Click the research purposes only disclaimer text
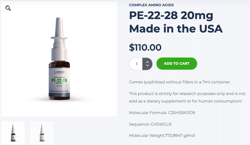This screenshot has width=250, height=145. tap(187, 97)
